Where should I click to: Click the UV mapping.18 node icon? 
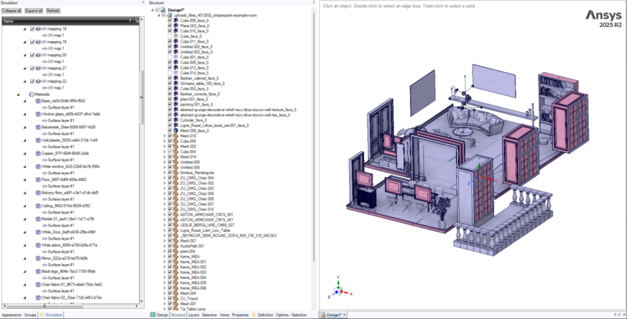click(38, 29)
